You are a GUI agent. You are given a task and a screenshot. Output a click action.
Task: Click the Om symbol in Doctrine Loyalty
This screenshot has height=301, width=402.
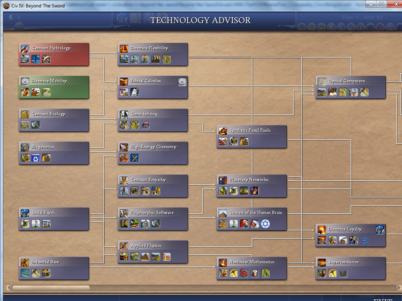pyautogui.click(x=364, y=240)
